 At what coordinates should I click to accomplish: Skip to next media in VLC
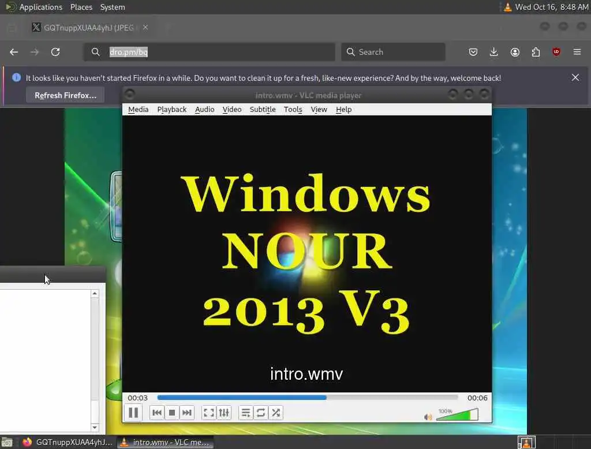click(x=187, y=413)
